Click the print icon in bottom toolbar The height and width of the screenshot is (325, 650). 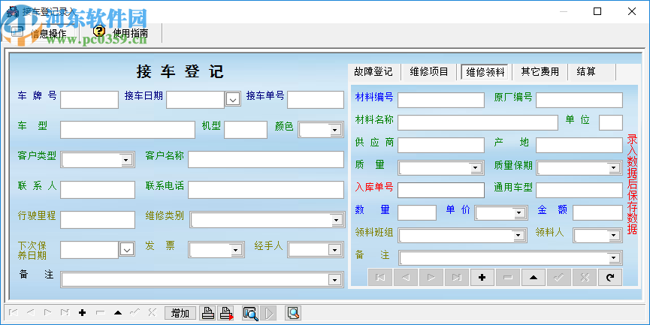207,314
